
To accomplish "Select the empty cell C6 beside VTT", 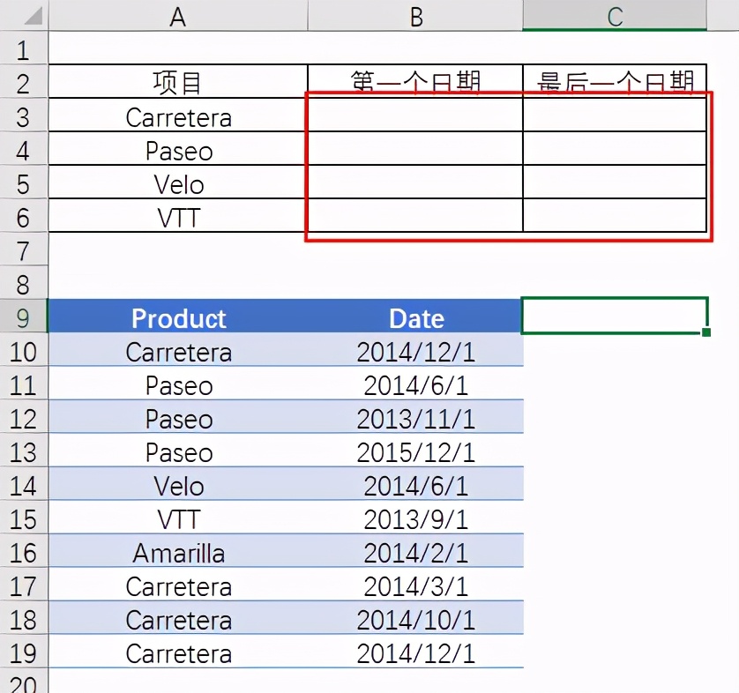I will pyautogui.click(x=615, y=217).
